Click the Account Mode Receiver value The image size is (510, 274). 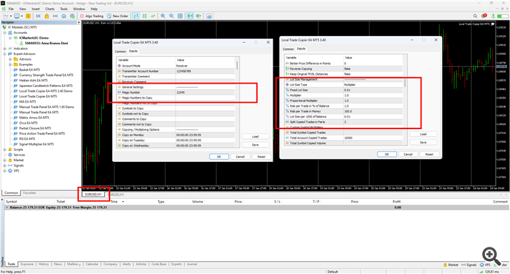[x=182, y=66]
